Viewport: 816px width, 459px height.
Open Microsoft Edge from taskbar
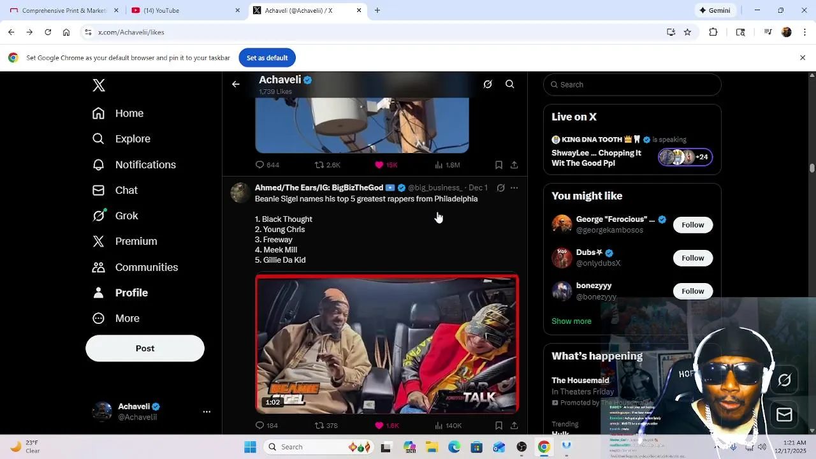coord(454,447)
